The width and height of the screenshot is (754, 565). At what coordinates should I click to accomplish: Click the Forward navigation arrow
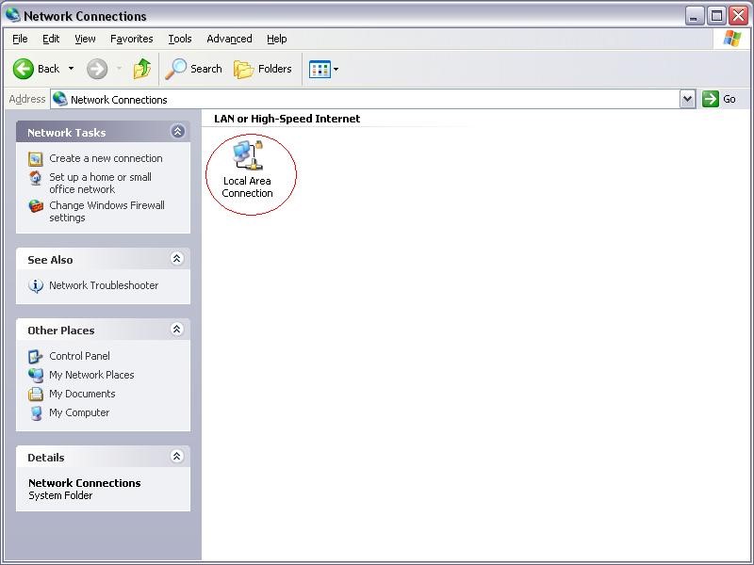point(97,69)
